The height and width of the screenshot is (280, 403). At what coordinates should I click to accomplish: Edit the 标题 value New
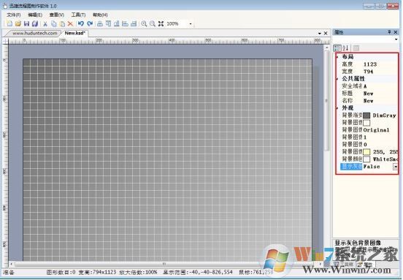click(368, 94)
